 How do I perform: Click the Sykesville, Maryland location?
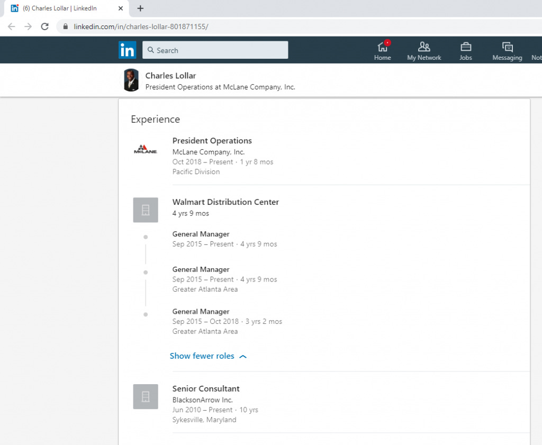(204, 420)
